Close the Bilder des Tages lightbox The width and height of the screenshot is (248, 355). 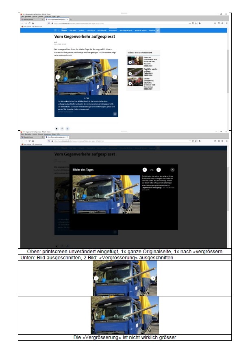point(172,169)
